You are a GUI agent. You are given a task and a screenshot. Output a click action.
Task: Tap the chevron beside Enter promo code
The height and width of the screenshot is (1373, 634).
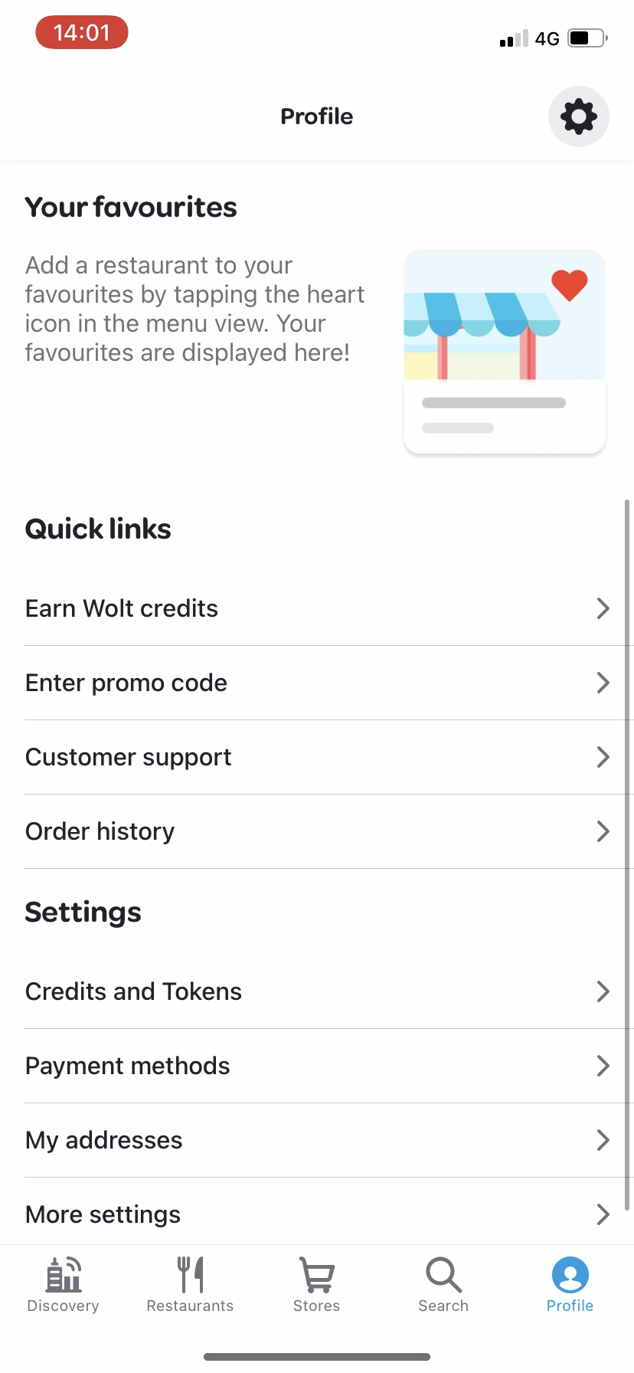603,683
